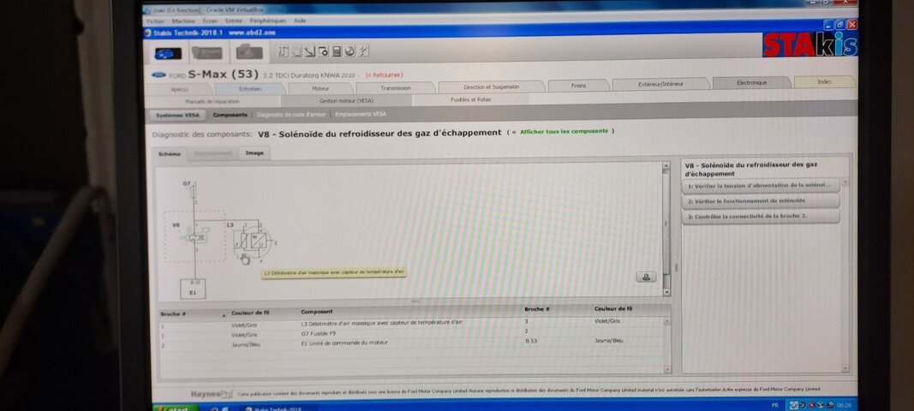Open step 3 Contrôler la connectivité de la broche

761,217
